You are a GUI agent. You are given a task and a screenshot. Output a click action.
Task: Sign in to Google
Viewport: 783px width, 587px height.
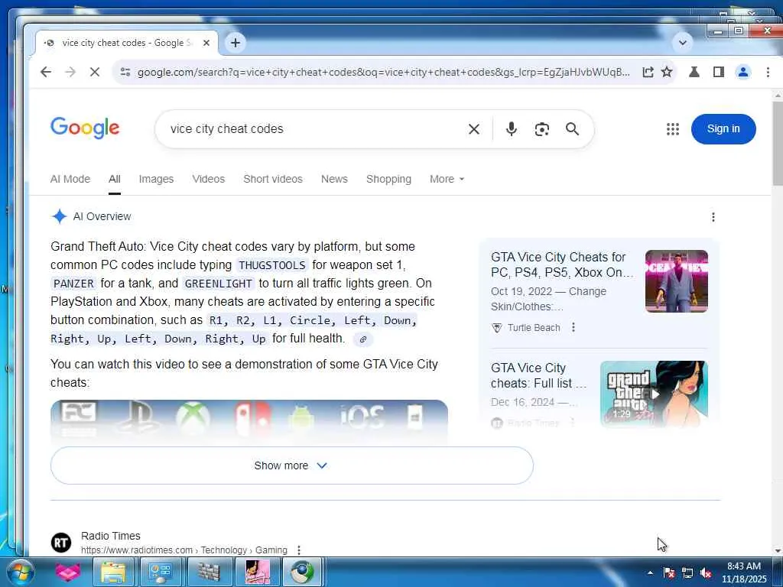(x=723, y=128)
